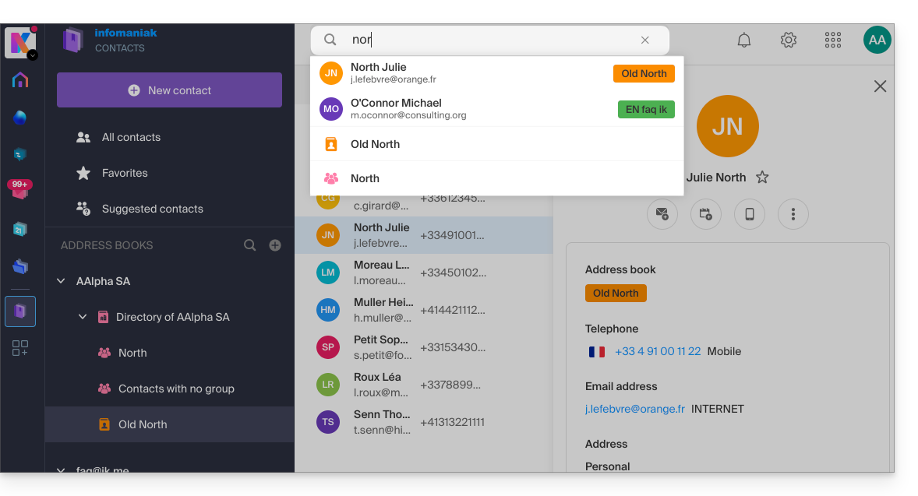Open the settings gear icon
This screenshot has height=496, width=918.
789,40
